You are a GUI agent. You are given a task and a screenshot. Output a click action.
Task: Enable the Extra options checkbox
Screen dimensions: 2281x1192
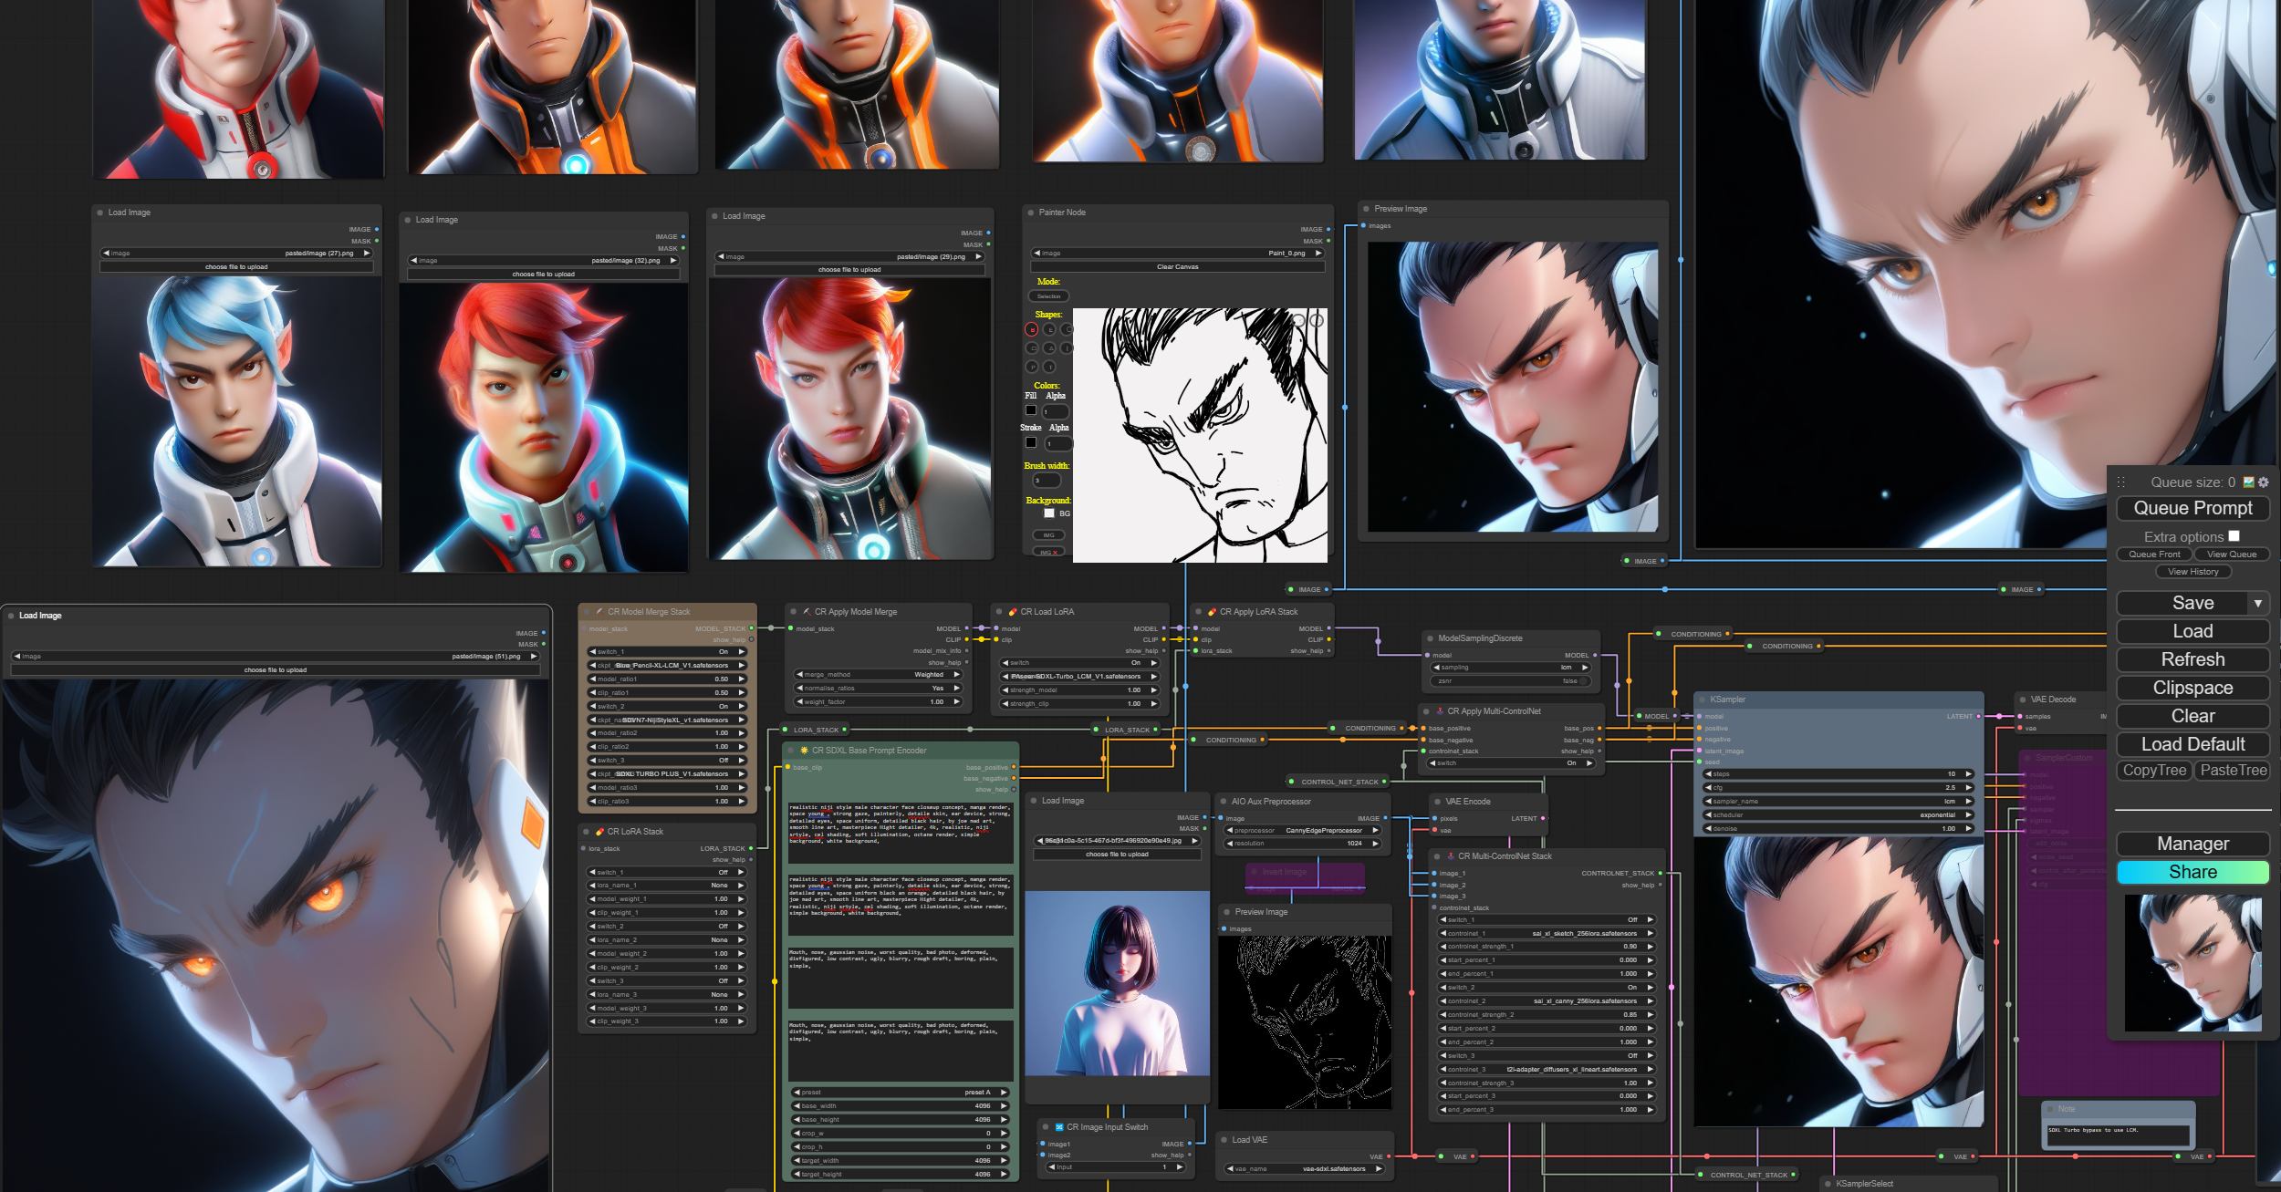pos(2234,536)
